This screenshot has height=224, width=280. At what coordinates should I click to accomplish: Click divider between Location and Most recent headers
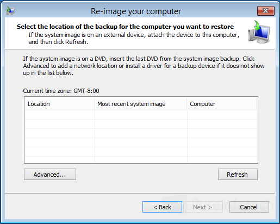(95, 104)
